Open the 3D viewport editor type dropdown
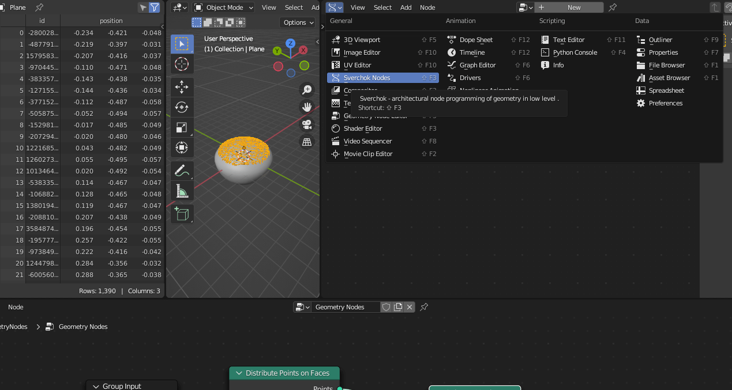The width and height of the screenshot is (732, 390). pos(179,7)
